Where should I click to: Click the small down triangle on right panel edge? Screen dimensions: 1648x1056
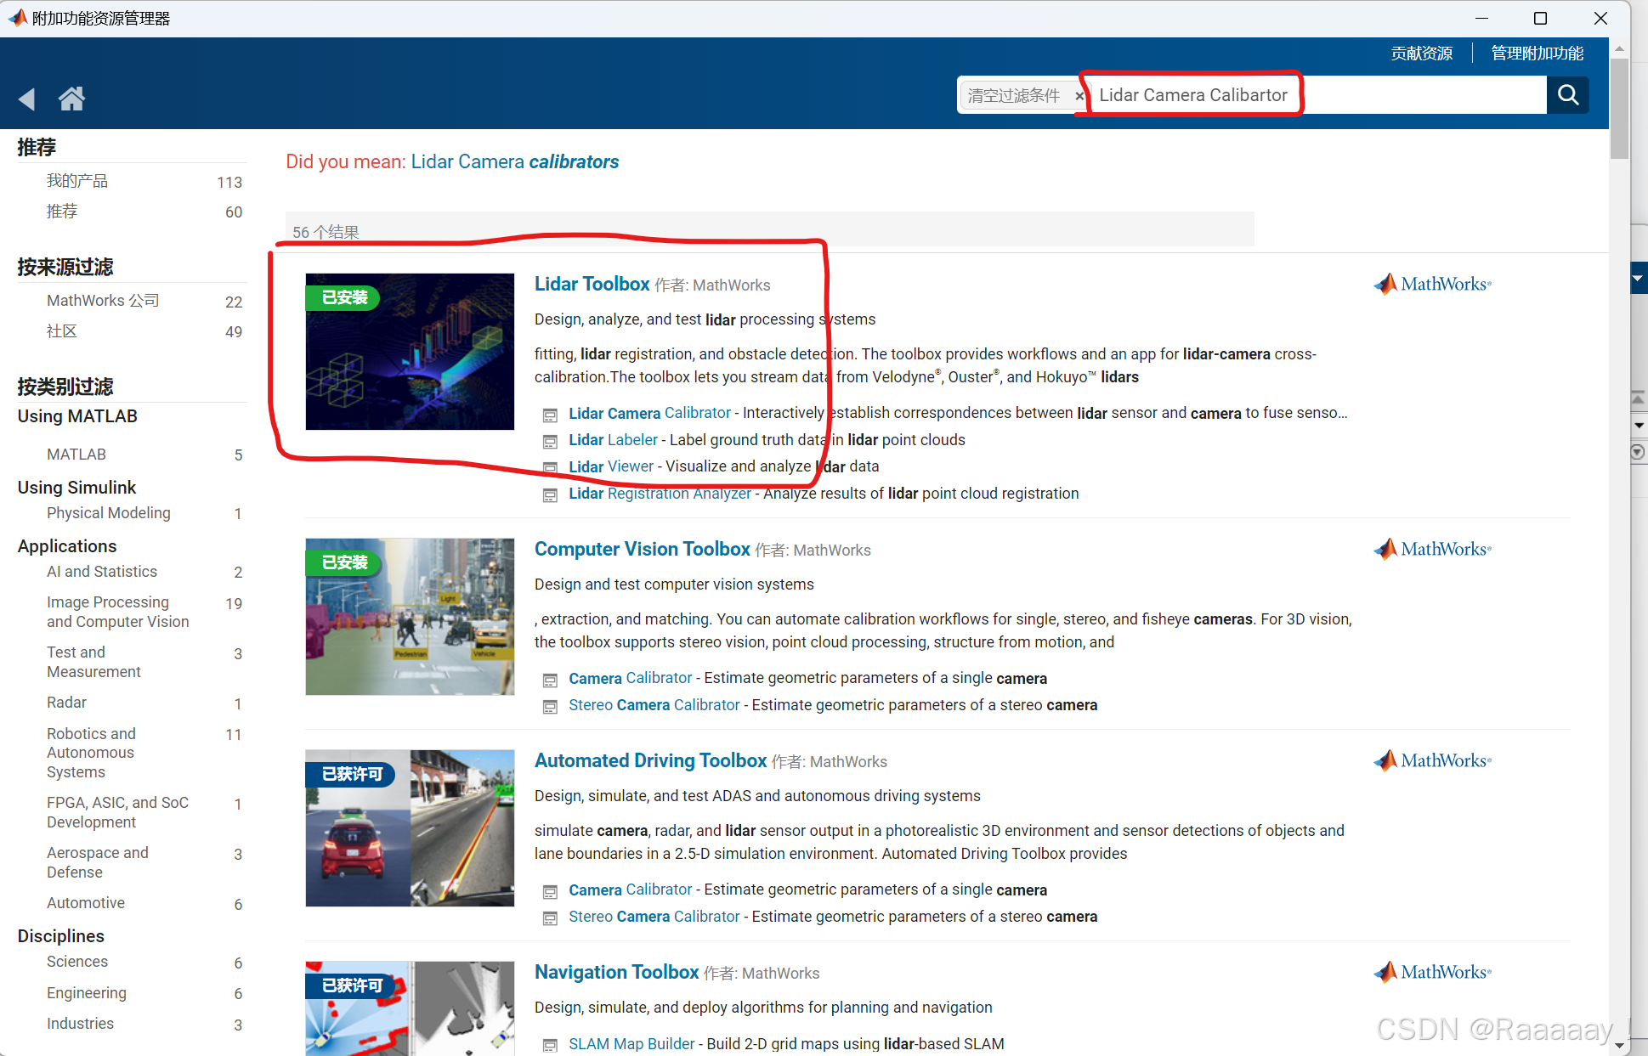pos(1639,425)
